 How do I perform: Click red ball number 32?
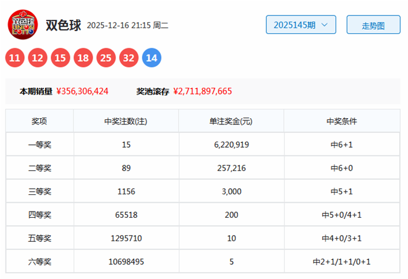tap(129, 59)
